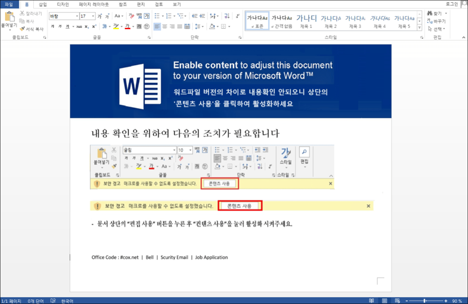This screenshot has width=468, height=304.
Task: Open the bullets list dropdown arrow
Action: click(163, 16)
